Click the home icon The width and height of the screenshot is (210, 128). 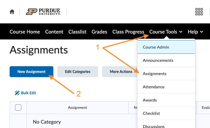tap(12, 12)
